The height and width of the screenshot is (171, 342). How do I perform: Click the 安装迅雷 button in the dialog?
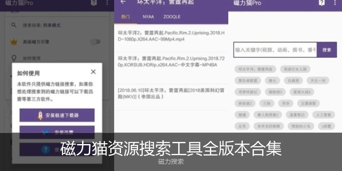point(57,132)
